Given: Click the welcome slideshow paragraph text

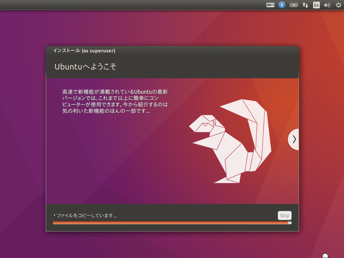Looking at the screenshot, I should (x=115, y=101).
